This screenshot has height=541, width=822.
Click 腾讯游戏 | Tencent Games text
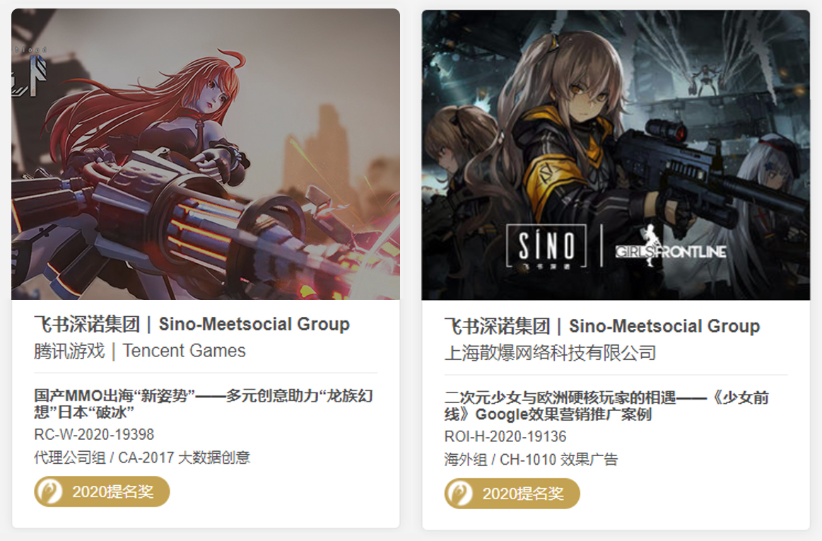pyautogui.click(x=140, y=351)
